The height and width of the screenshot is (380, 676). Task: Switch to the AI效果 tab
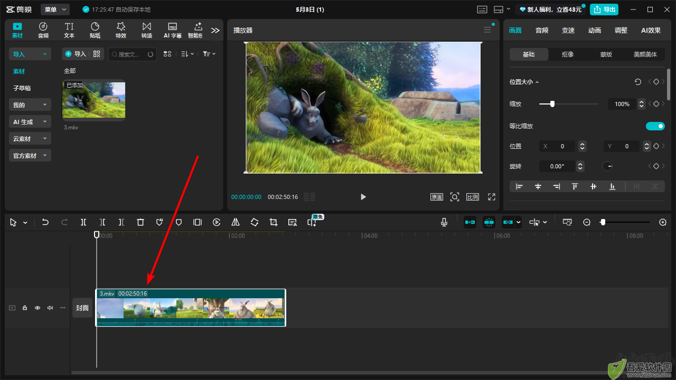(x=651, y=30)
